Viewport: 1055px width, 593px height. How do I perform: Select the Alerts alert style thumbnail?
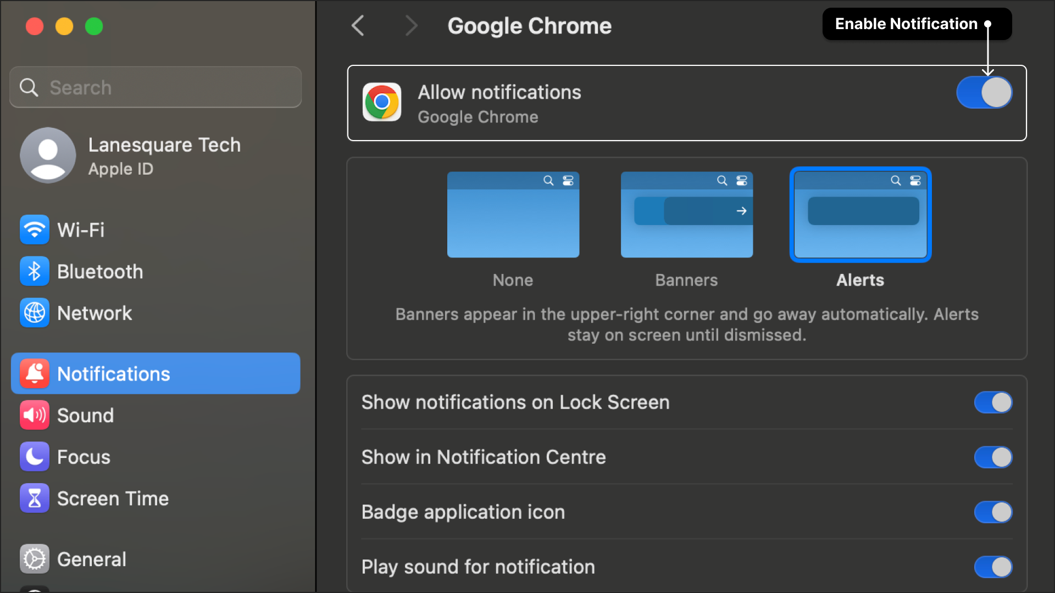(x=860, y=215)
